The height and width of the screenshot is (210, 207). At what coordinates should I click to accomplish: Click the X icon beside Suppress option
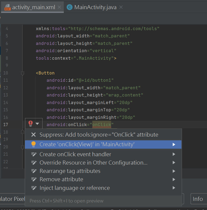click(33, 135)
